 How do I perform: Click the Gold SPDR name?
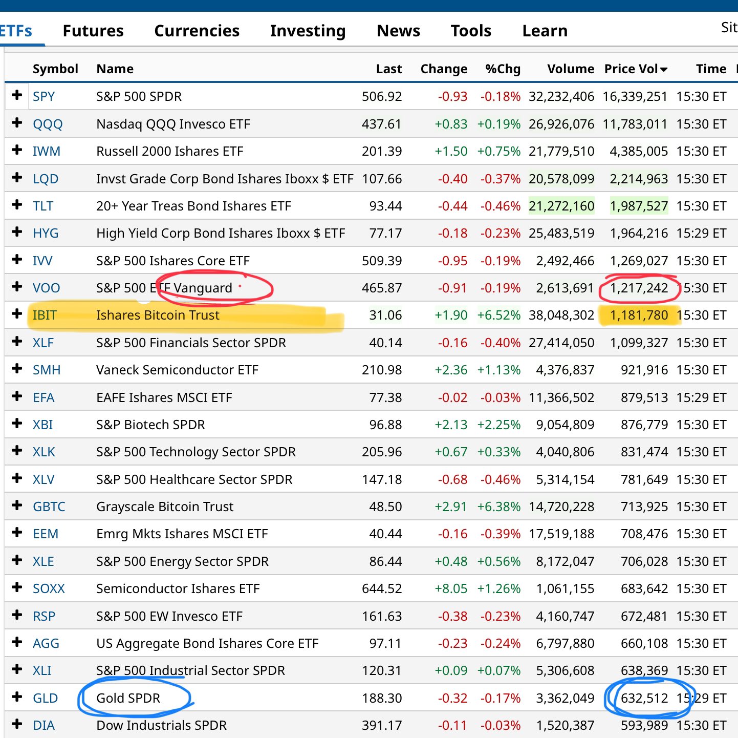click(x=128, y=698)
